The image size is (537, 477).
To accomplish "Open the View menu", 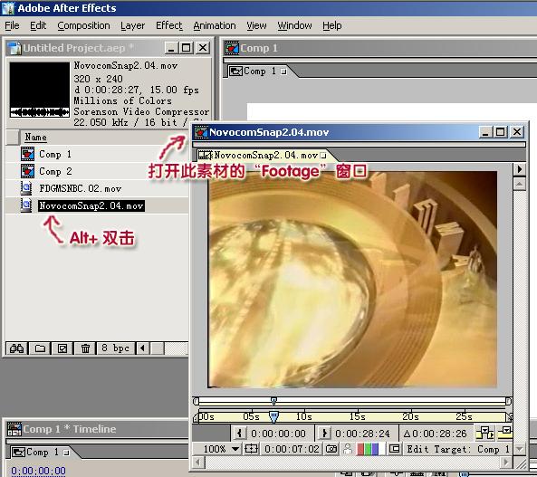I will pos(256,25).
